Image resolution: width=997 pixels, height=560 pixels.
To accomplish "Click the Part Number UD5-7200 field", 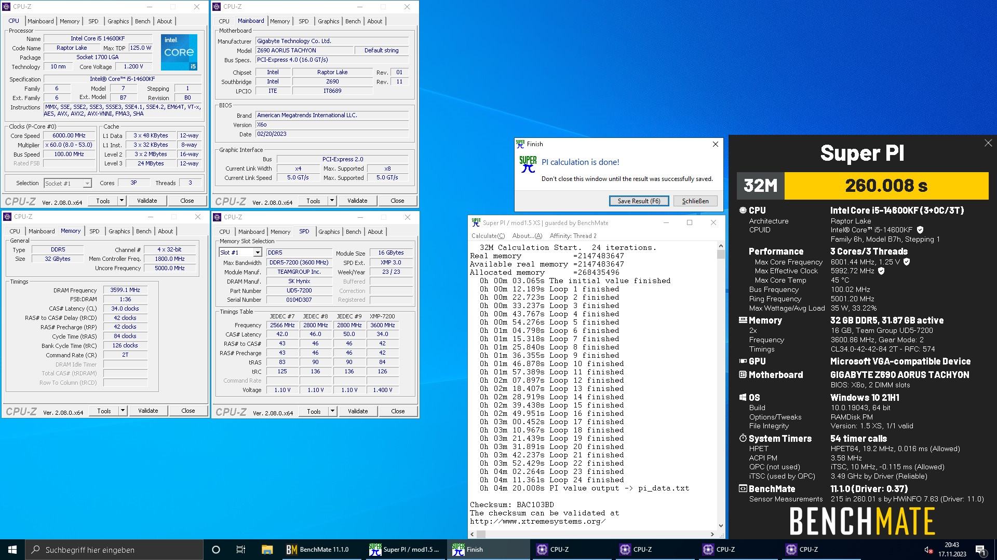I will pyautogui.click(x=299, y=290).
